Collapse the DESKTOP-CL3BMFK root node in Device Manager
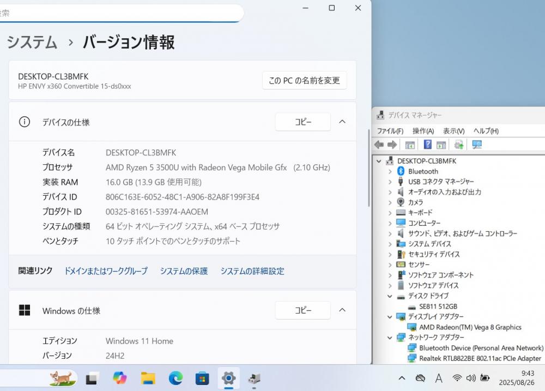 pos(379,161)
